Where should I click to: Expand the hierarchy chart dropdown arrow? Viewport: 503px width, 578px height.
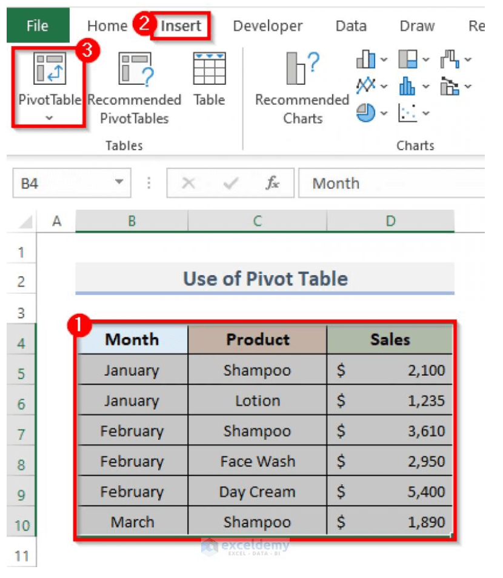click(x=426, y=59)
